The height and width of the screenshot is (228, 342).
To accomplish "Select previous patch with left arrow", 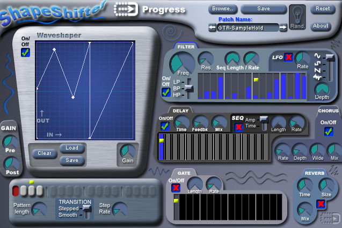I will point(212,28).
